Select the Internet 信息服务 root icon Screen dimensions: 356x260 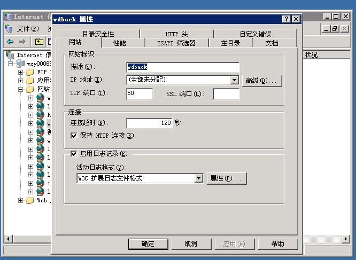[10, 55]
